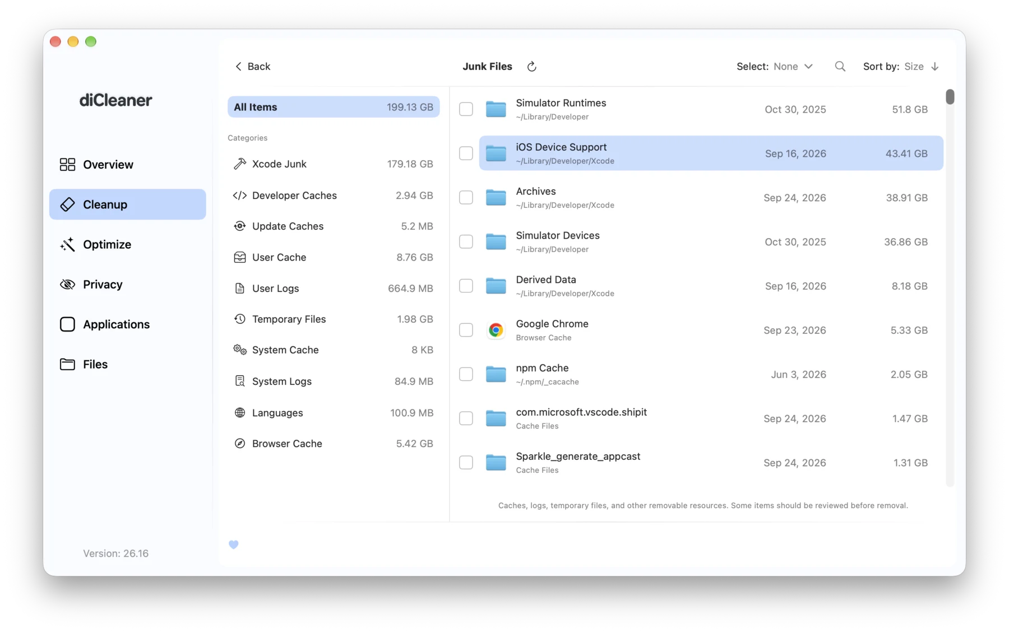Viewport: 1009px width, 633px height.
Task: Select the com.microsoft.vscode.shipit row
Action: 711,418
